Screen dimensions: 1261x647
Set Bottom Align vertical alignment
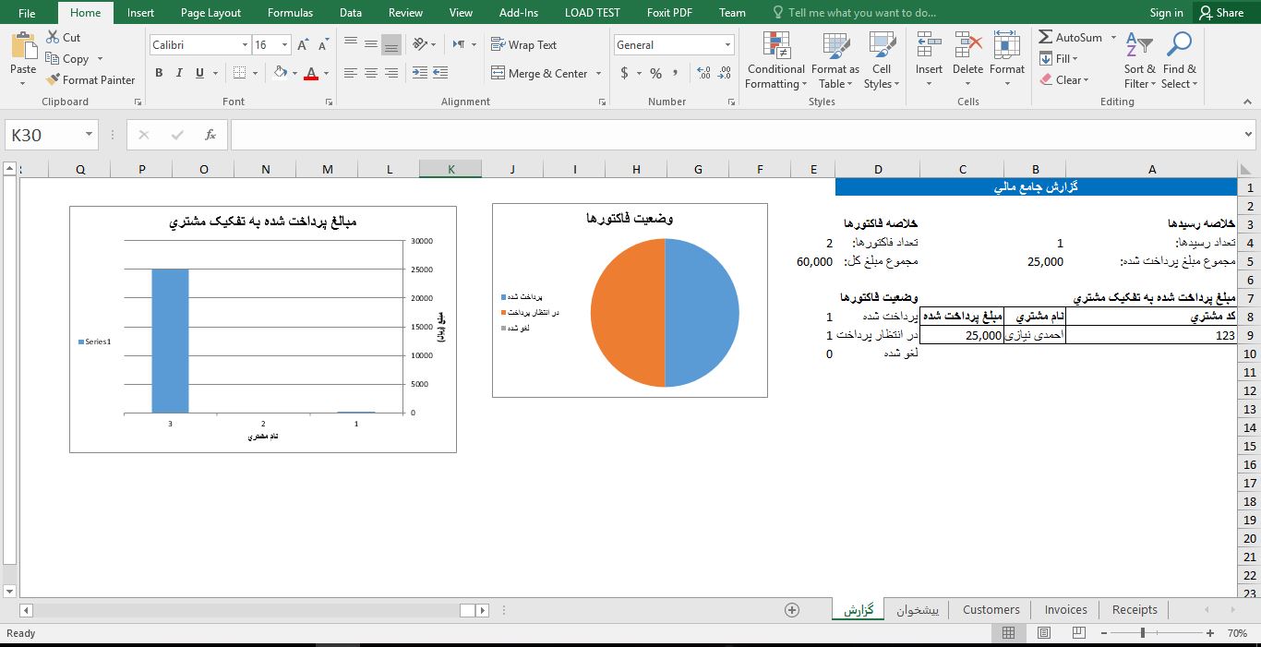pos(391,44)
